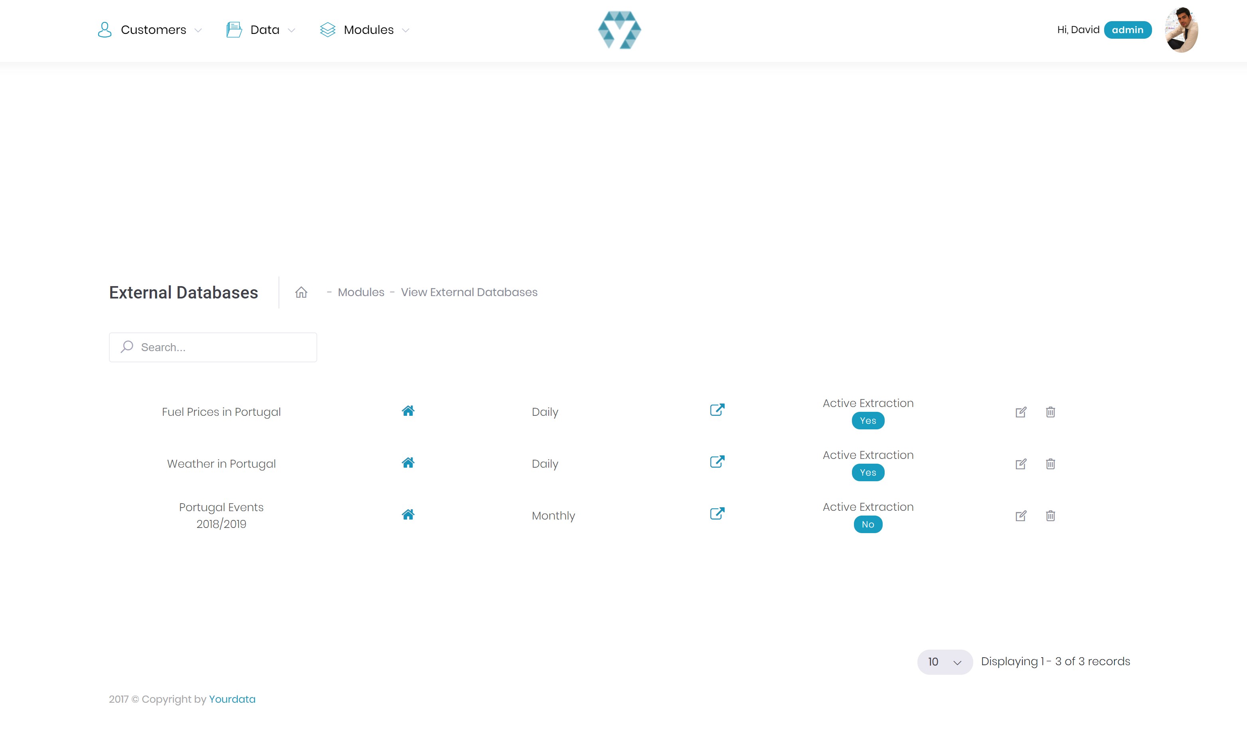Follow the Yourdata footer link
Screen dimensions: 1247x745
232,700
